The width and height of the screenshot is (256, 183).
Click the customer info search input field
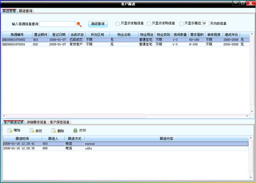pos(58,24)
